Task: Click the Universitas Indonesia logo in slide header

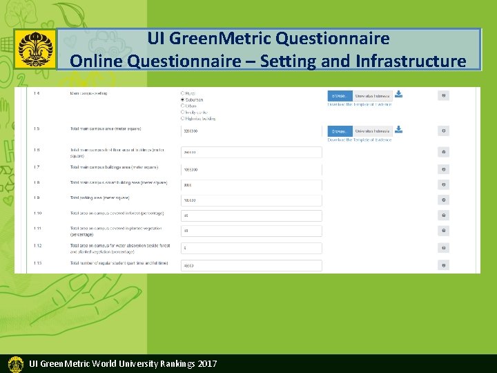Action: tap(35, 49)
